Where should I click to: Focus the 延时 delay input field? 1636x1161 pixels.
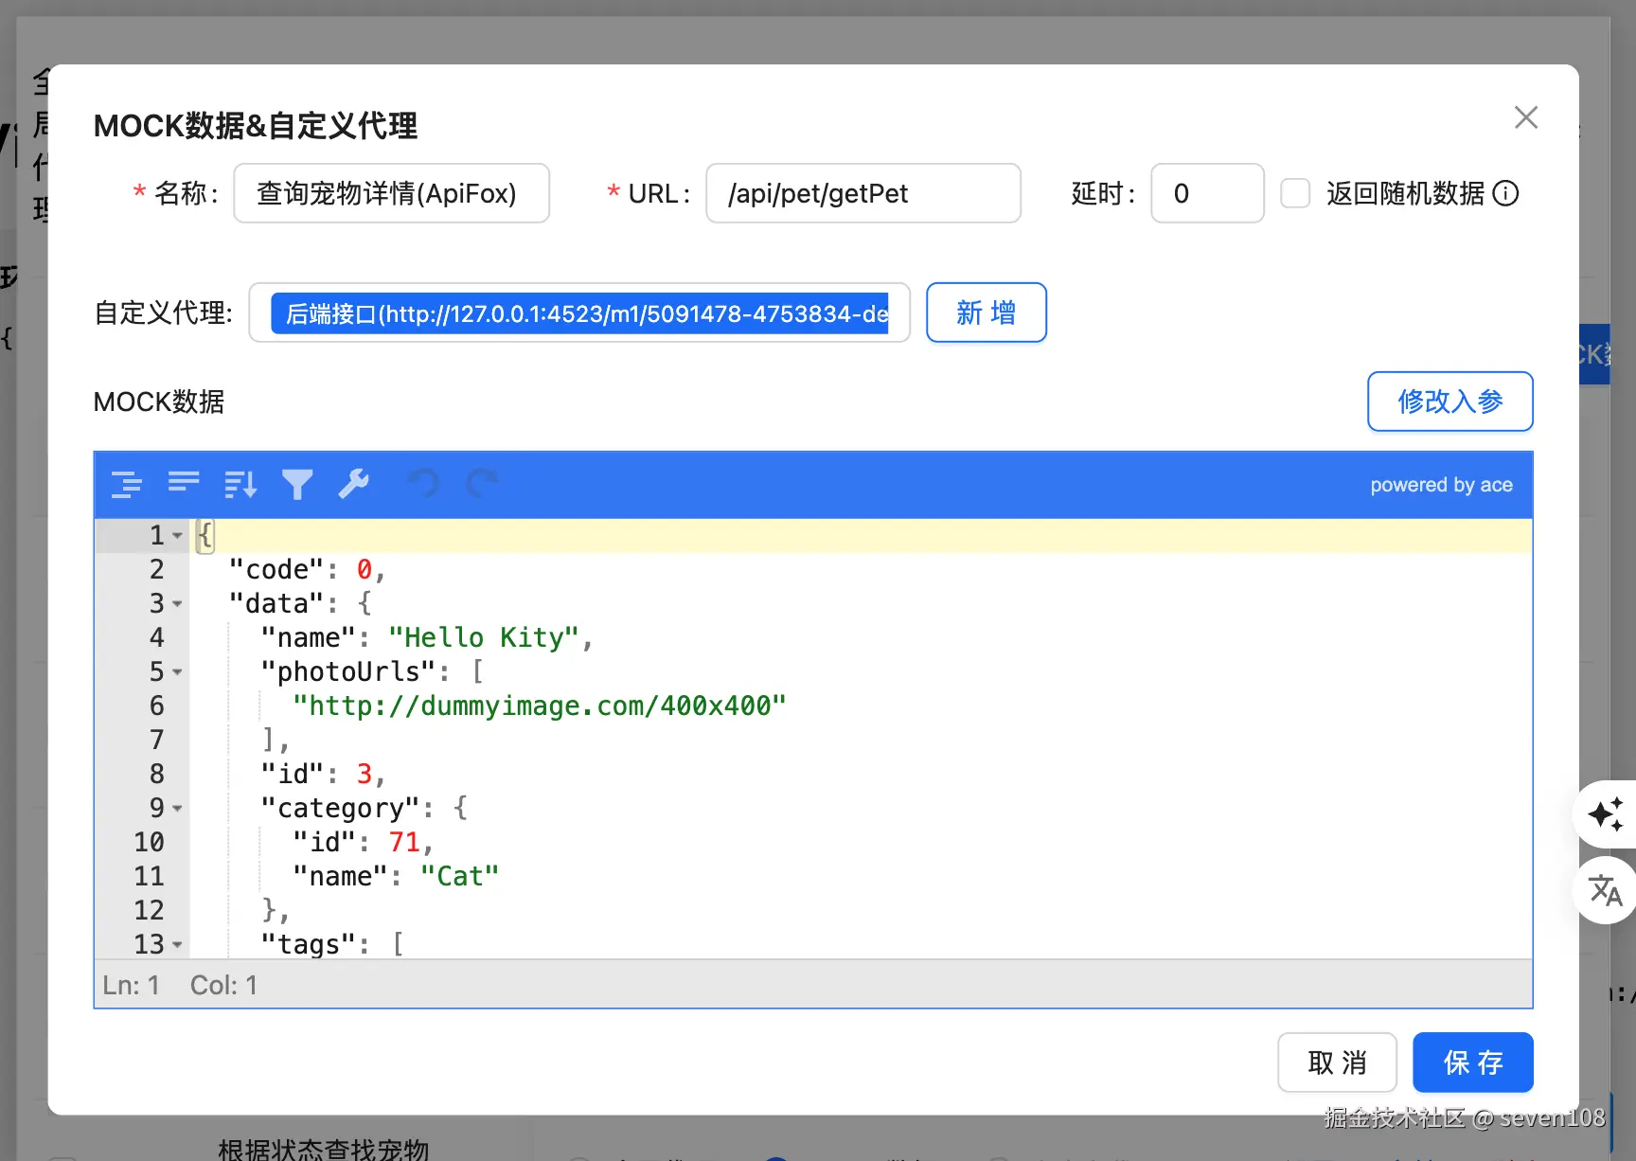point(1207,193)
